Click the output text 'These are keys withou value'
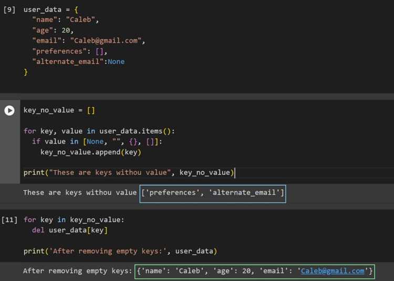 click(80, 193)
